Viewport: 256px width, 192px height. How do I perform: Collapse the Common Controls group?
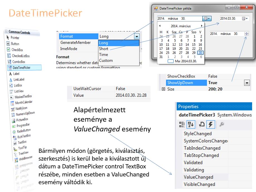[6, 31]
